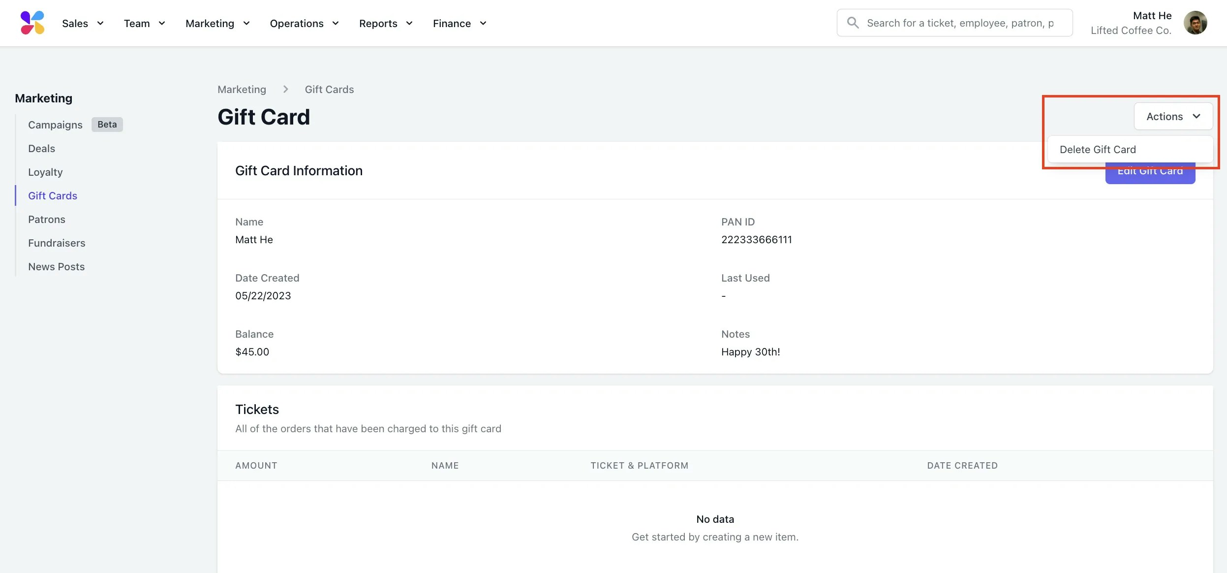The height and width of the screenshot is (573, 1227).
Task: Go to Loyalty in the sidebar
Action: [45, 172]
